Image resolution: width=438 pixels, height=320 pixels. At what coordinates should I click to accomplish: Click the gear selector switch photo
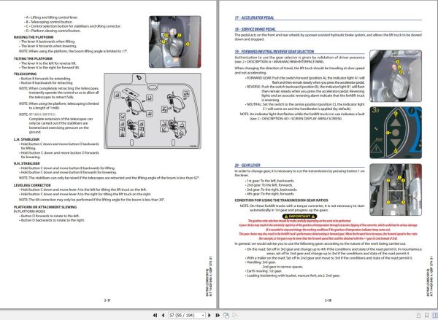point(396,76)
